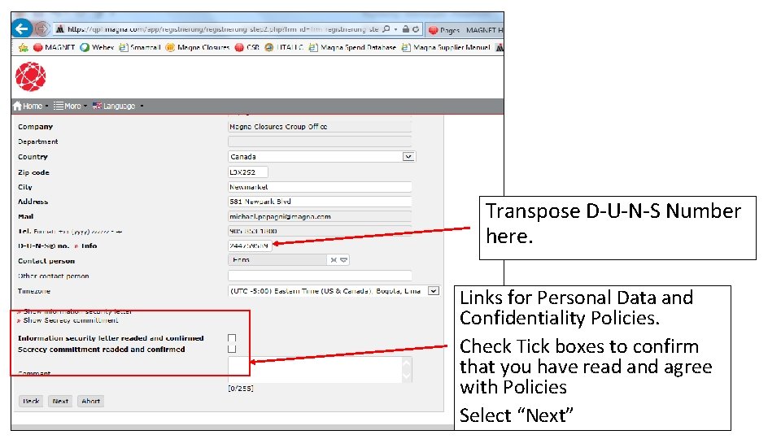Click the refresh page icon

click(416, 29)
